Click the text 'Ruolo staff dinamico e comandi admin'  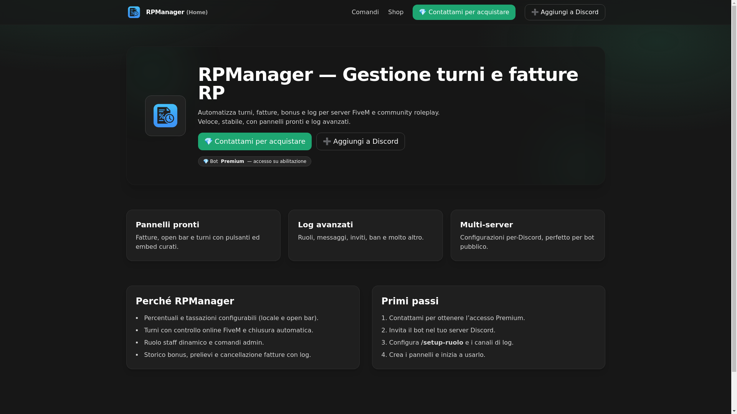(204, 343)
